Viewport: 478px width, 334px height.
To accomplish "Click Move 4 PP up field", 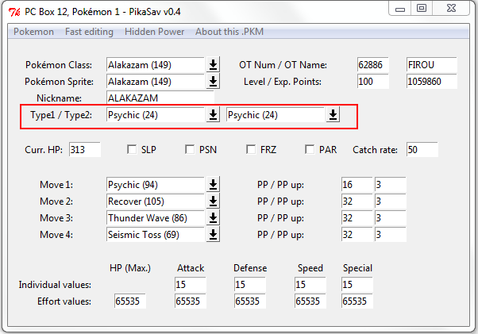I will [x=391, y=235].
